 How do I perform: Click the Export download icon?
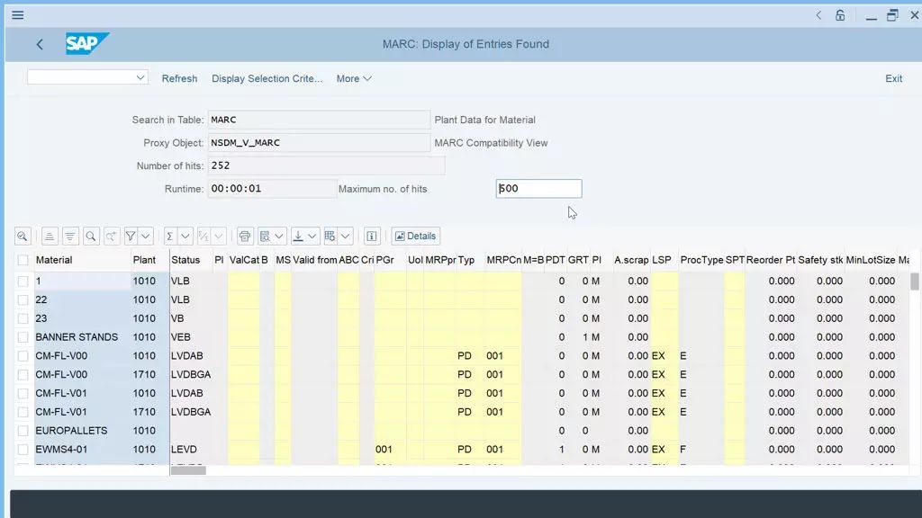pyautogui.click(x=298, y=237)
